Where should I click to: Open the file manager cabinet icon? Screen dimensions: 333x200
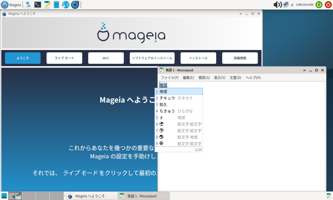tap(56, 5)
